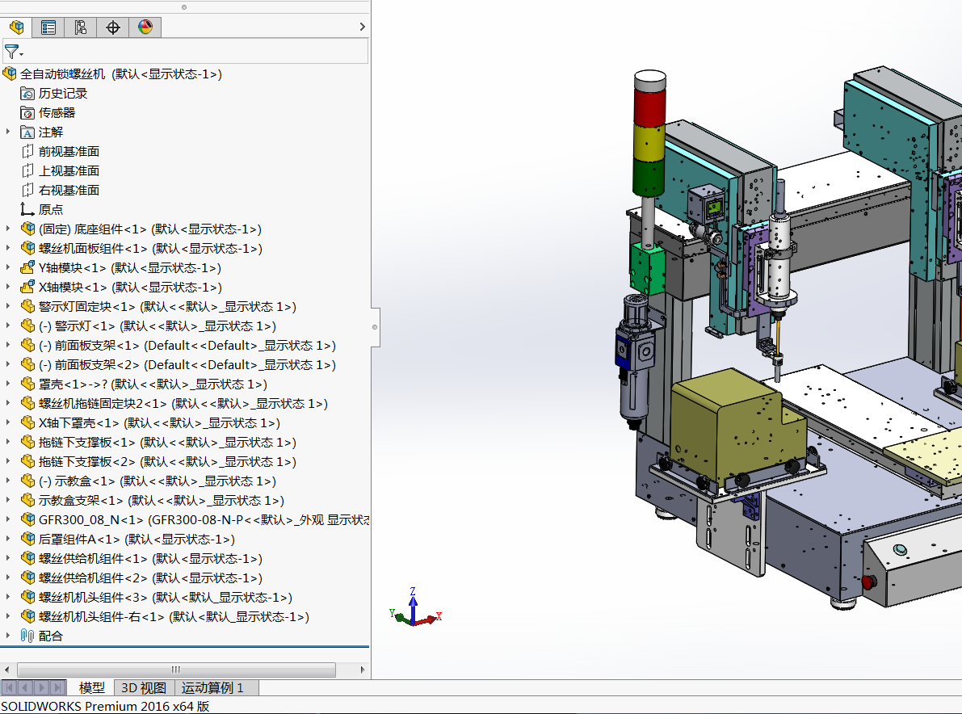Open the DisplayManager color sphere tab
The width and height of the screenshot is (962, 714).
coord(145,27)
